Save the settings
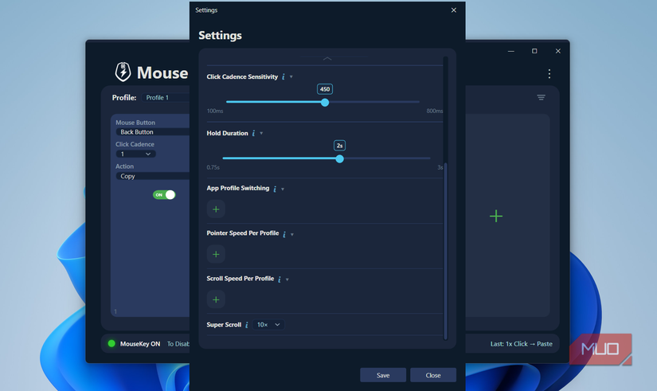Viewport: 657px width, 391px height. [383, 375]
